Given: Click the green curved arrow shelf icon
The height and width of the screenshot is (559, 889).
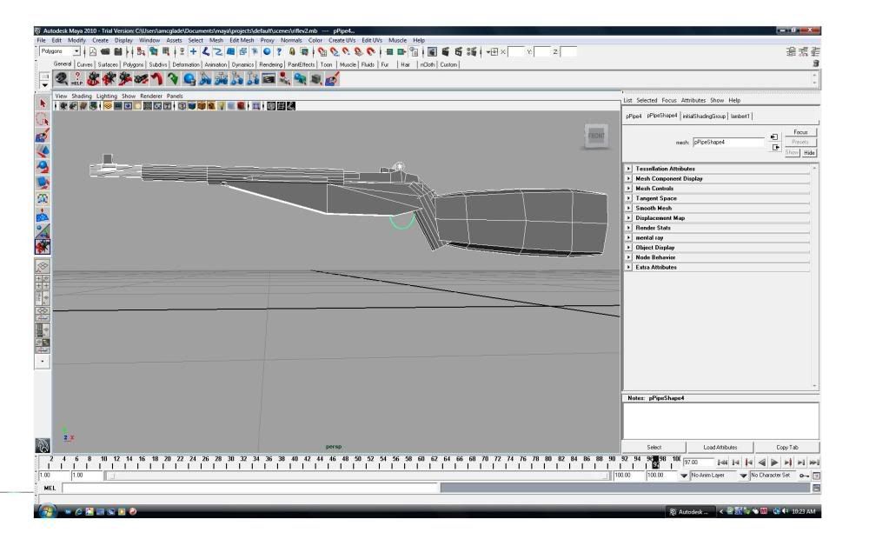Looking at the screenshot, I should pyautogui.click(x=173, y=79).
